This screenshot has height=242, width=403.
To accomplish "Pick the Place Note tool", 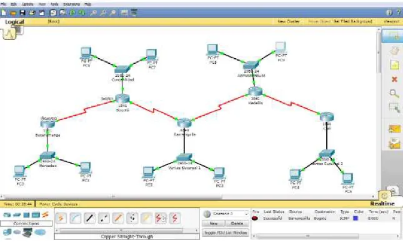I will pyautogui.click(x=394, y=65).
